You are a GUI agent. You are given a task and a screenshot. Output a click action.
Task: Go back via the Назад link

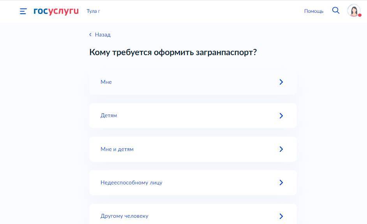click(102, 35)
